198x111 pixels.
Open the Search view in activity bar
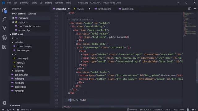pyautogui.click(x=4, y=19)
